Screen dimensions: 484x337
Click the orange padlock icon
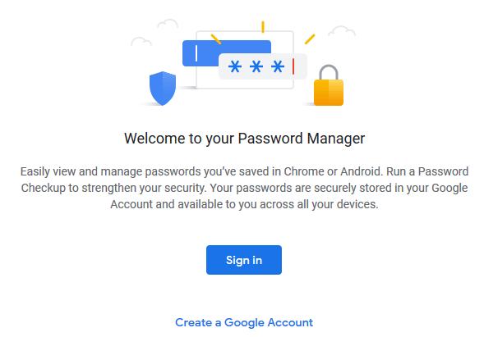pyautogui.click(x=329, y=85)
